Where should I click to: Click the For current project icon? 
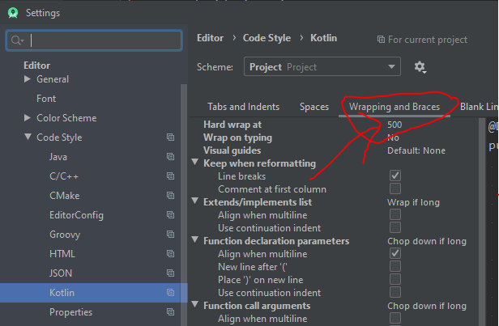(382, 40)
